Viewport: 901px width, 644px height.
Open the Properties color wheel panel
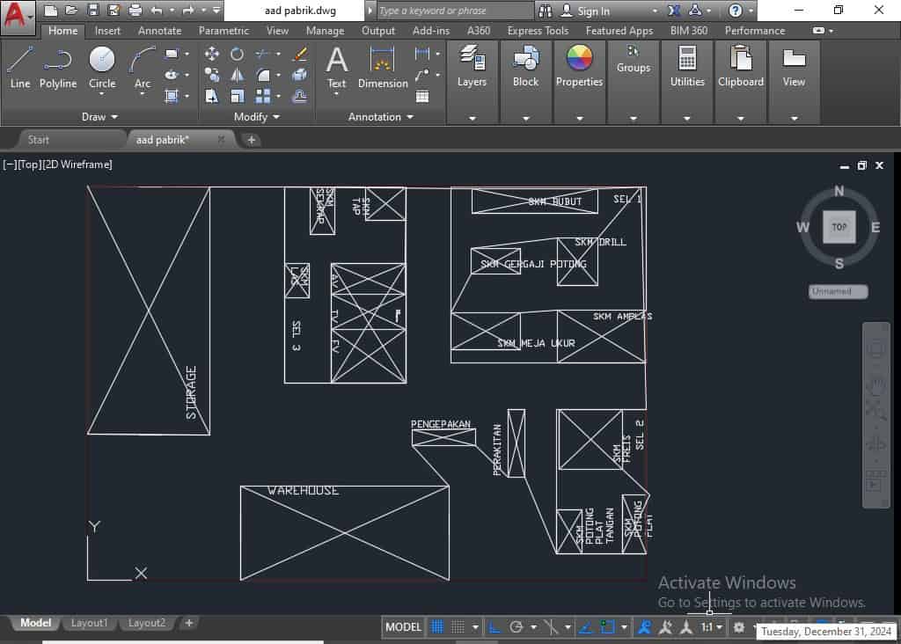click(579, 68)
